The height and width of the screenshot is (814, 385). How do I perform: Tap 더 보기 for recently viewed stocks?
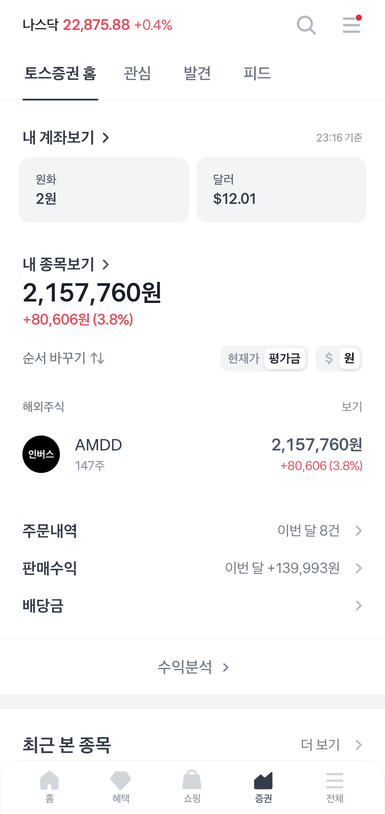[x=331, y=745]
